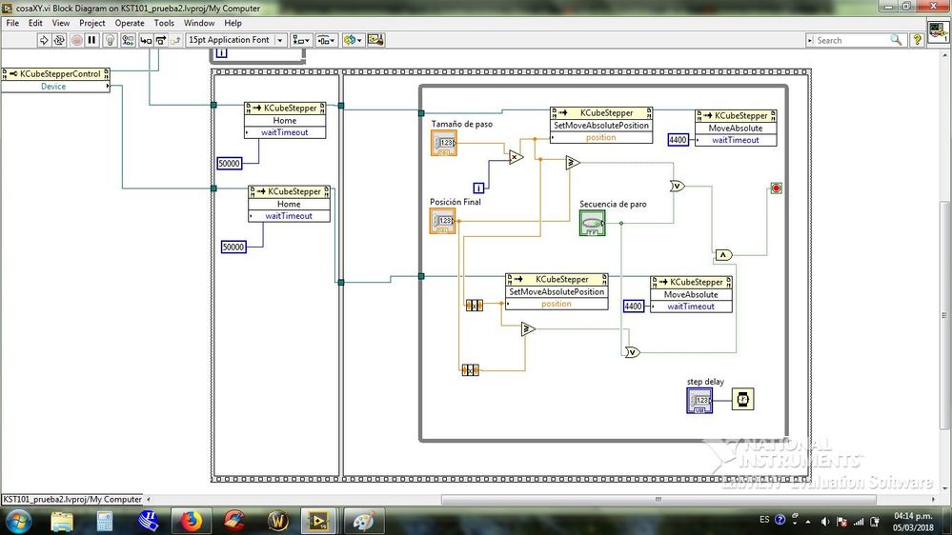
Task: Click the Abort Execution toolbar button
Action: click(77, 40)
